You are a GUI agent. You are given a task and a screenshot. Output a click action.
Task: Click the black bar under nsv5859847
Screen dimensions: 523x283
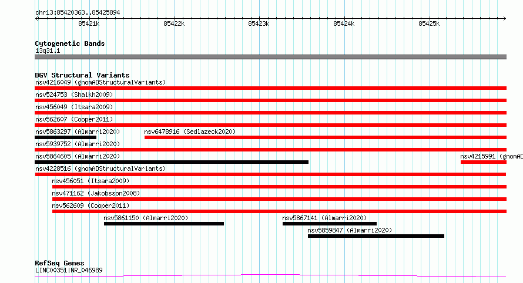click(376, 236)
